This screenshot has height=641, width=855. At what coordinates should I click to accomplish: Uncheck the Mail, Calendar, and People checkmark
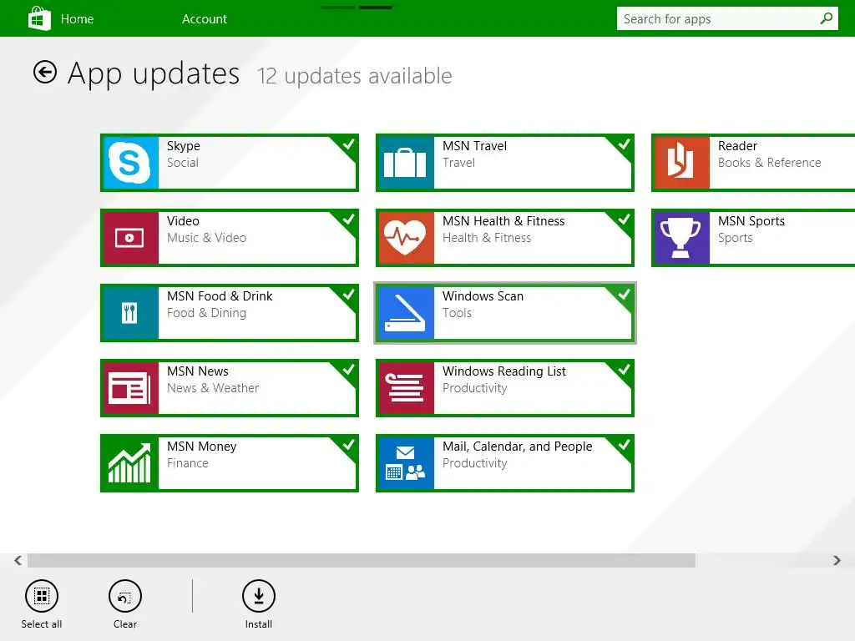coord(624,446)
